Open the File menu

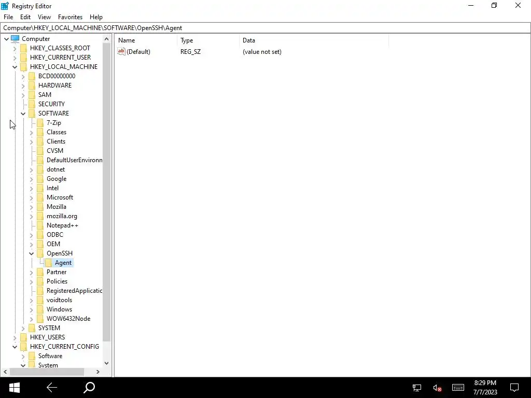8,17
